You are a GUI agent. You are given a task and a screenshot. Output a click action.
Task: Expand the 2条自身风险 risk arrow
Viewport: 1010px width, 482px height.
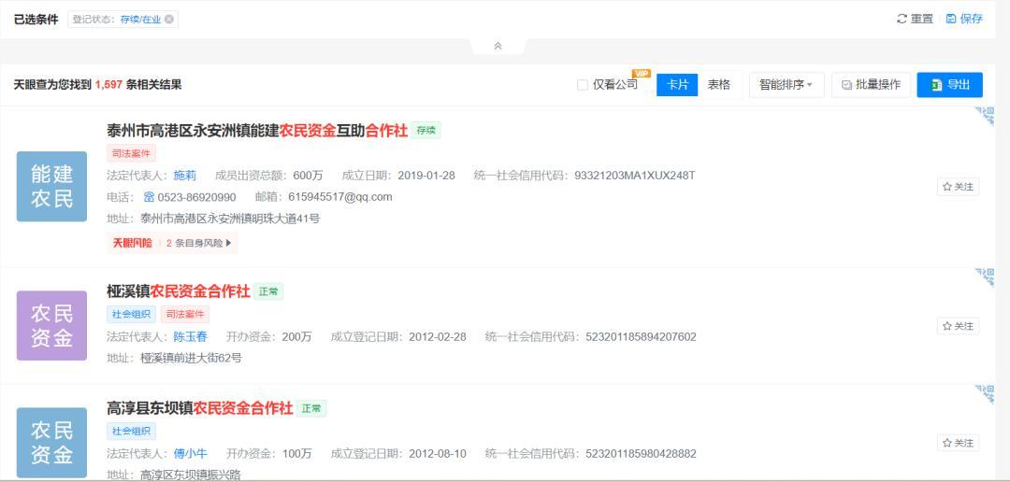(x=228, y=243)
